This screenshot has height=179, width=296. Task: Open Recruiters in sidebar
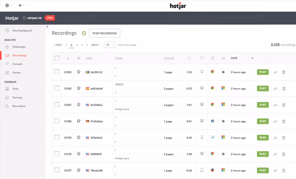(x=19, y=106)
